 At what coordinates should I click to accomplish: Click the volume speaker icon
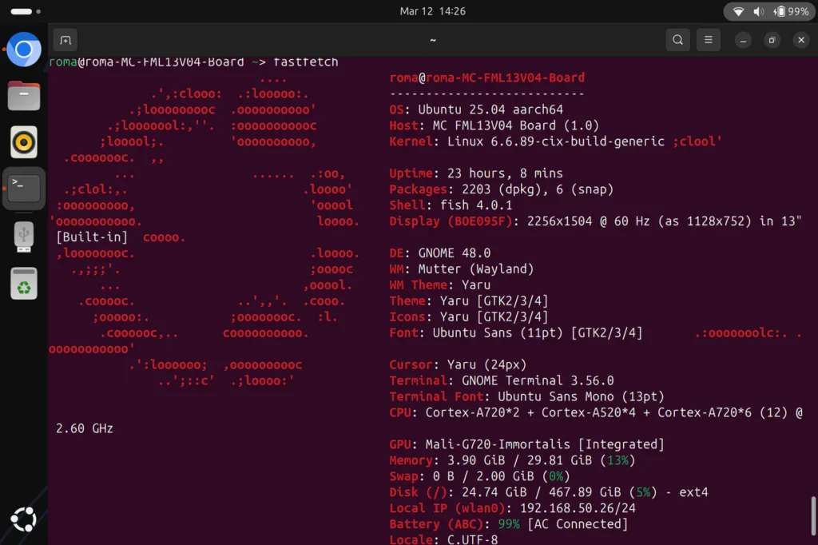[x=759, y=11]
